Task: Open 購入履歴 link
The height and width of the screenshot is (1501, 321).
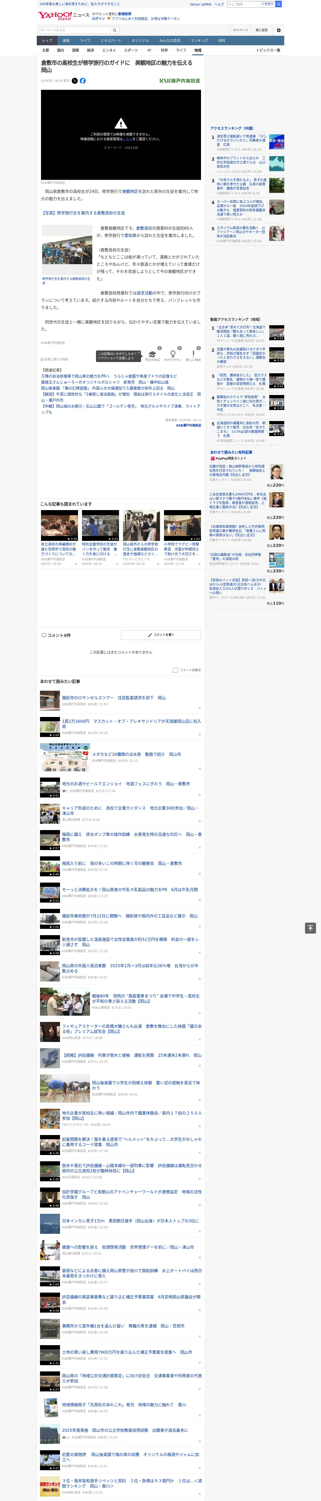Action: (261, 30)
